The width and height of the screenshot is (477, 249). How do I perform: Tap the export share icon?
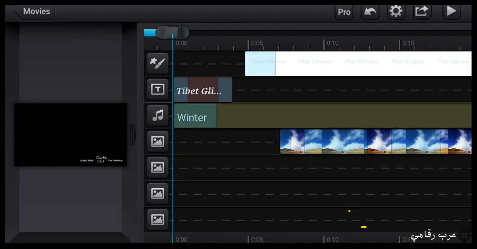422,11
